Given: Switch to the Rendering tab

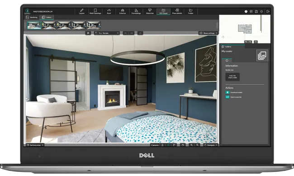Looking at the screenshot, I should click(x=32, y=17).
